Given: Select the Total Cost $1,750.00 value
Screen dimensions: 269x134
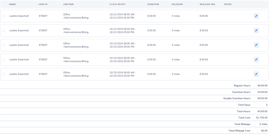Looking at the screenshot, I should click(x=262, y=118).
